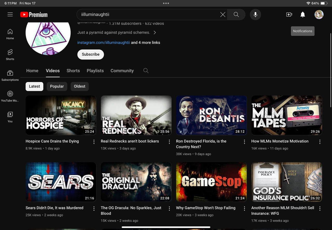The width and height of the screenshot is (332, 230).
Task: Expand the channel description chevron
Action: [155, 33]
